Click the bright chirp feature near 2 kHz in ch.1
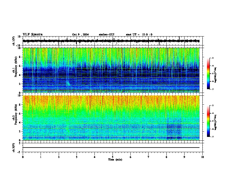Image resolution: width=228 pixels, height=176 pixels. coord(68,84)
